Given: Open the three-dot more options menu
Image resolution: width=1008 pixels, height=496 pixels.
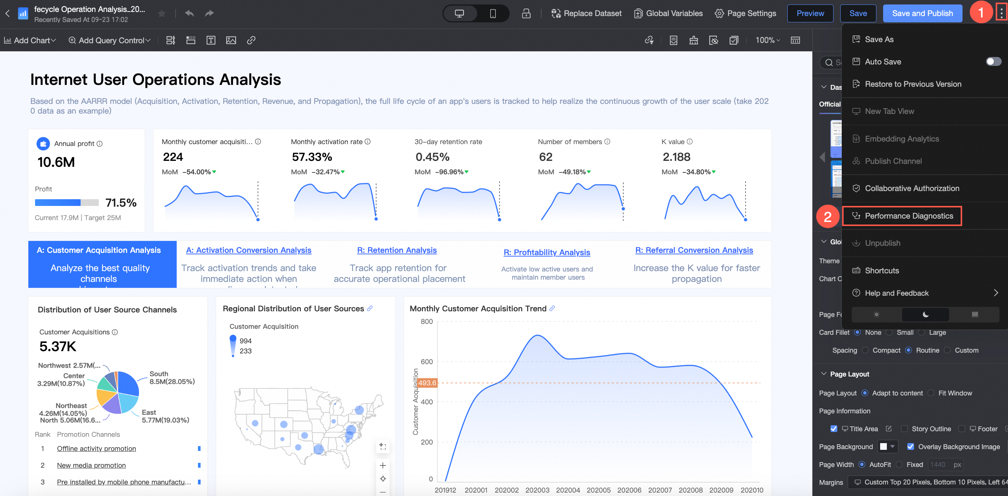Looking at the screenshot, I should pos(1001,13).
